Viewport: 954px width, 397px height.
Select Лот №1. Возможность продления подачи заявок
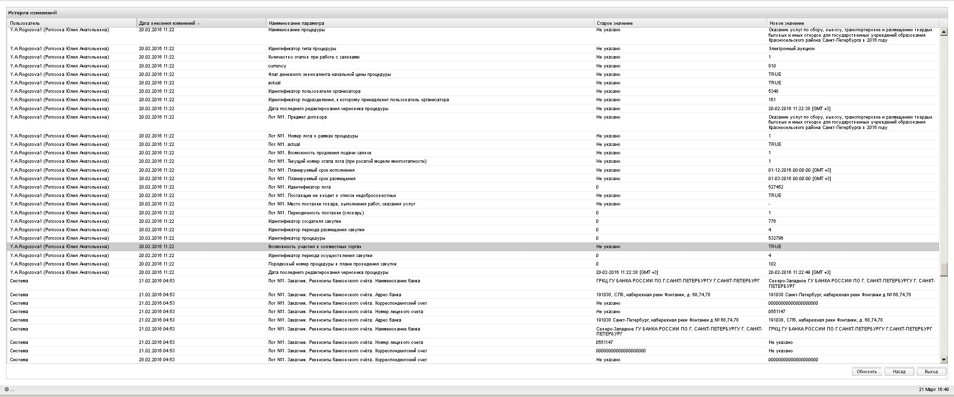point(473,153)
